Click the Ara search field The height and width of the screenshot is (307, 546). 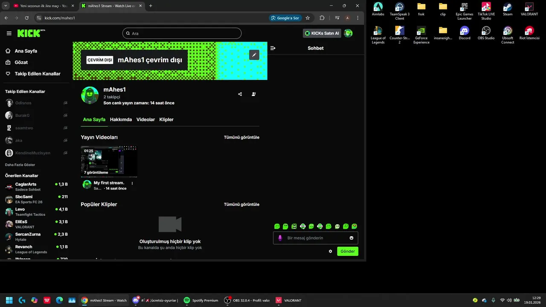[x=182, y=33]
